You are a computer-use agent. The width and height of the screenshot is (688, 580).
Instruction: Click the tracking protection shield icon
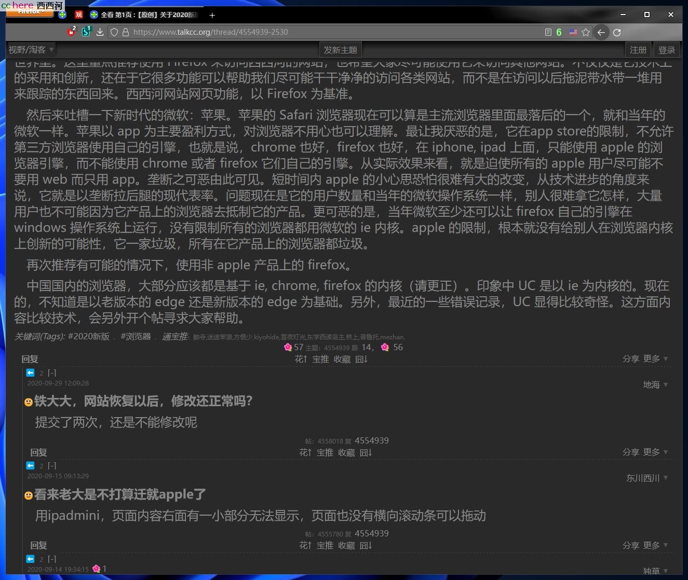click(x=114, y=32)
